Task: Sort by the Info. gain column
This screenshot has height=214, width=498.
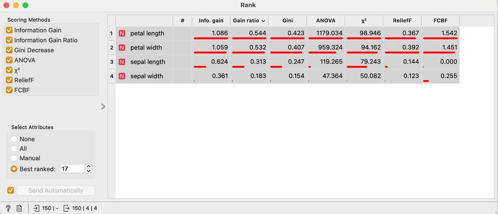Action: pyautogui.click(x=211, y=21)
